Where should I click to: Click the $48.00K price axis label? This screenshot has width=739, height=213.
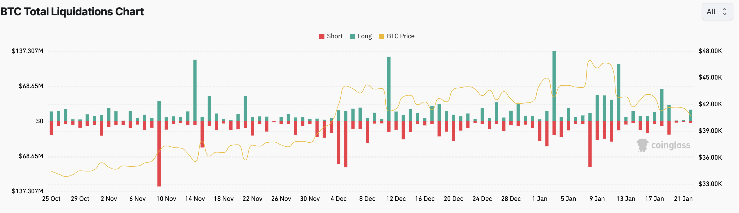coord(710,51)
